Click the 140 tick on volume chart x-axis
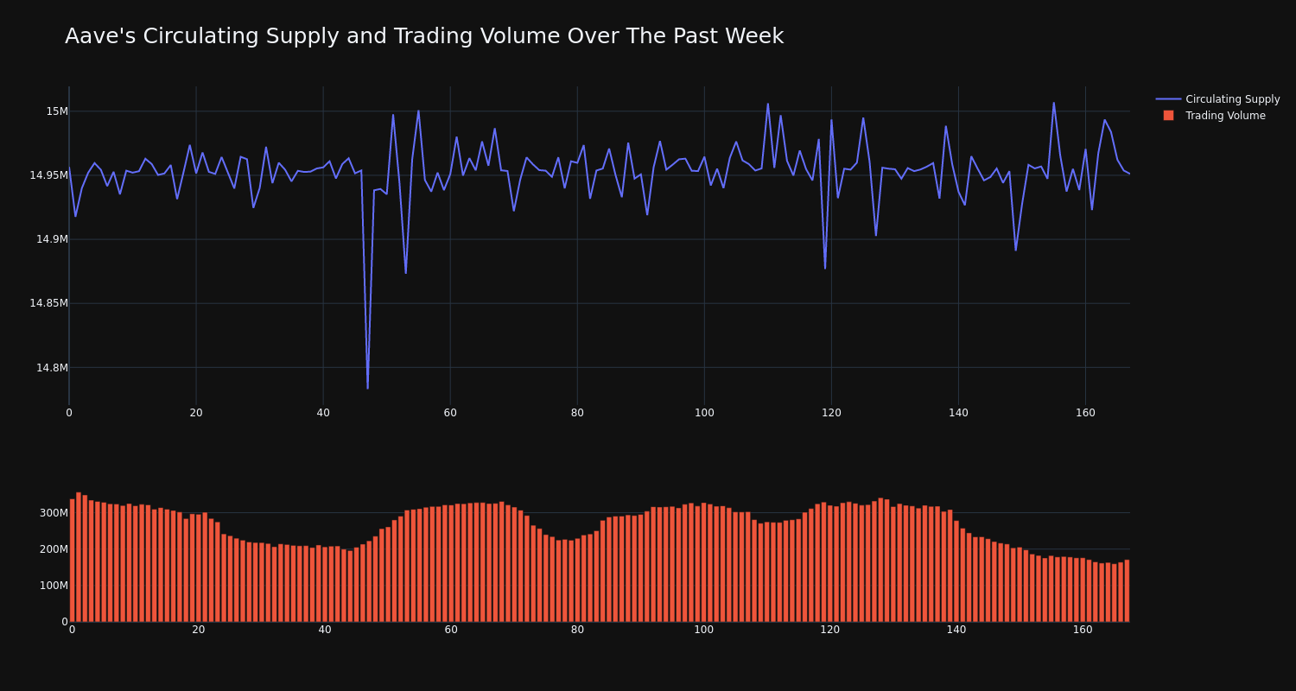1296x691 pixels. 956,630
